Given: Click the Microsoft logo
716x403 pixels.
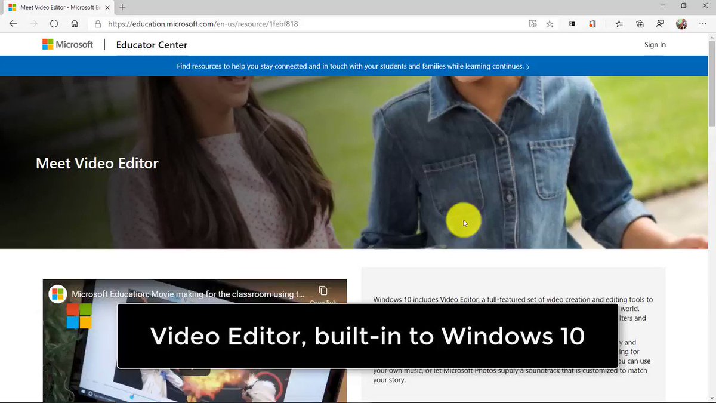Looking at the screenshot, I should pyautogui.click(x=67, y=45).
